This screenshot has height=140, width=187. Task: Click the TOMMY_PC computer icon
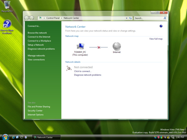point(80,46)
